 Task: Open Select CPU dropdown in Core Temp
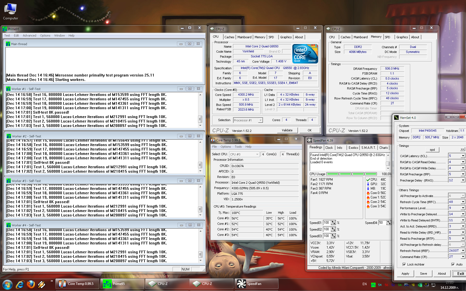[257, 154]
